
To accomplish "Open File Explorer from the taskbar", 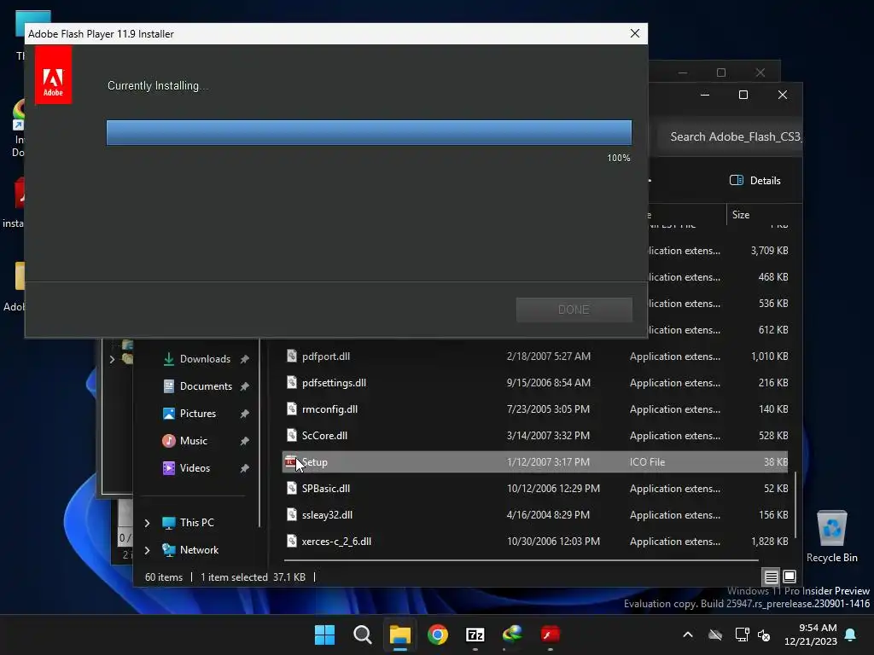I will click(400, 635).
